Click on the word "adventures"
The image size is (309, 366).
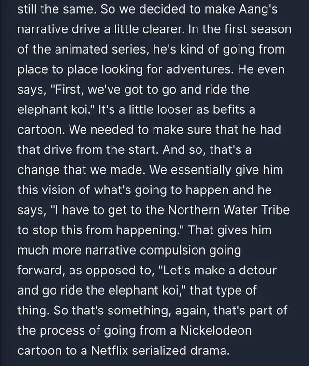[x=198, y=69]
